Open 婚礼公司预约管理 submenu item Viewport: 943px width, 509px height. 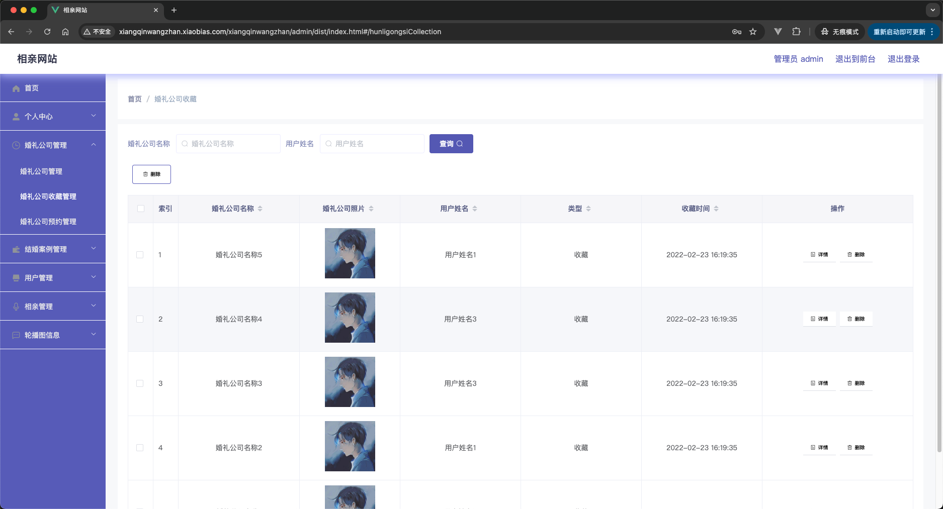(53, 222)
